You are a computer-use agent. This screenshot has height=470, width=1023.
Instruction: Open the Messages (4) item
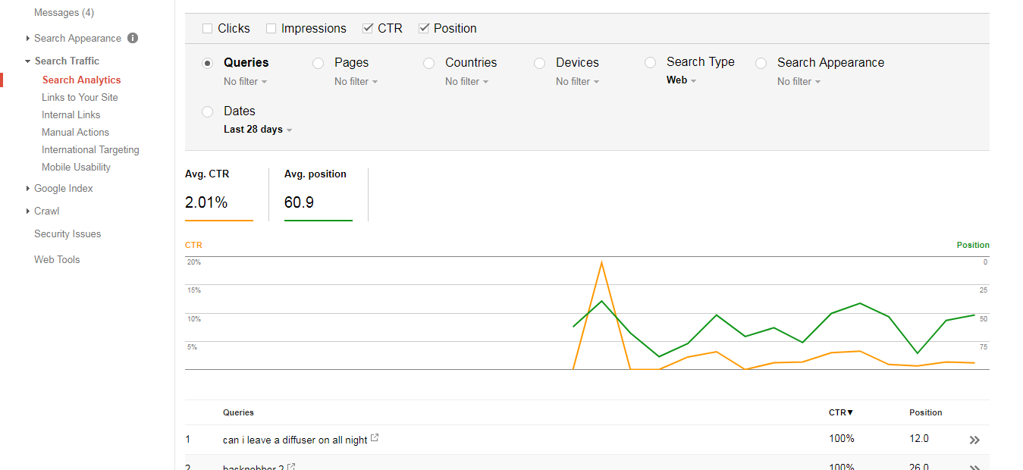(64, 12)
